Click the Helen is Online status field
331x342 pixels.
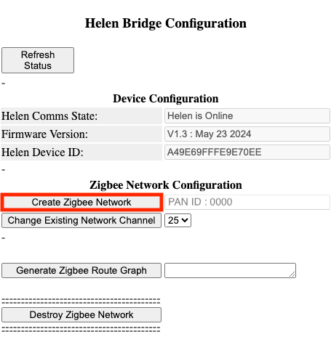247,116
